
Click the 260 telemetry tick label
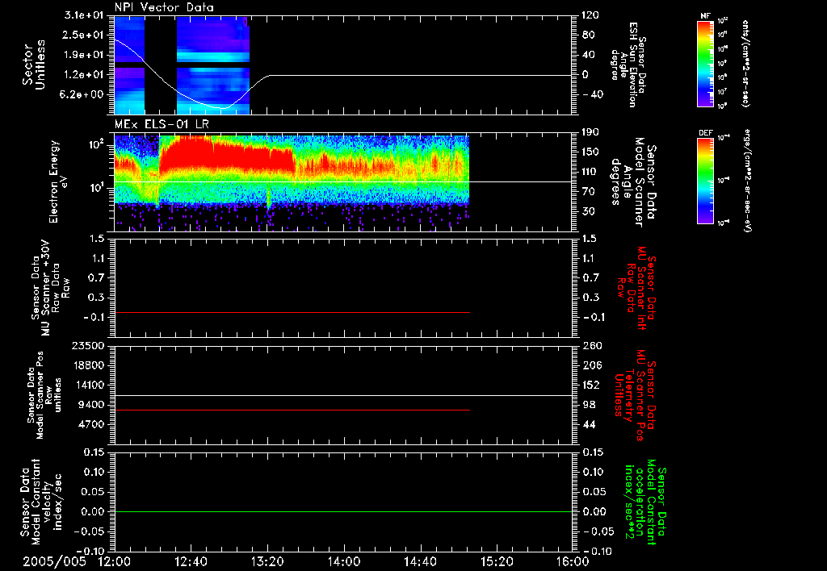tap(590, 345)
